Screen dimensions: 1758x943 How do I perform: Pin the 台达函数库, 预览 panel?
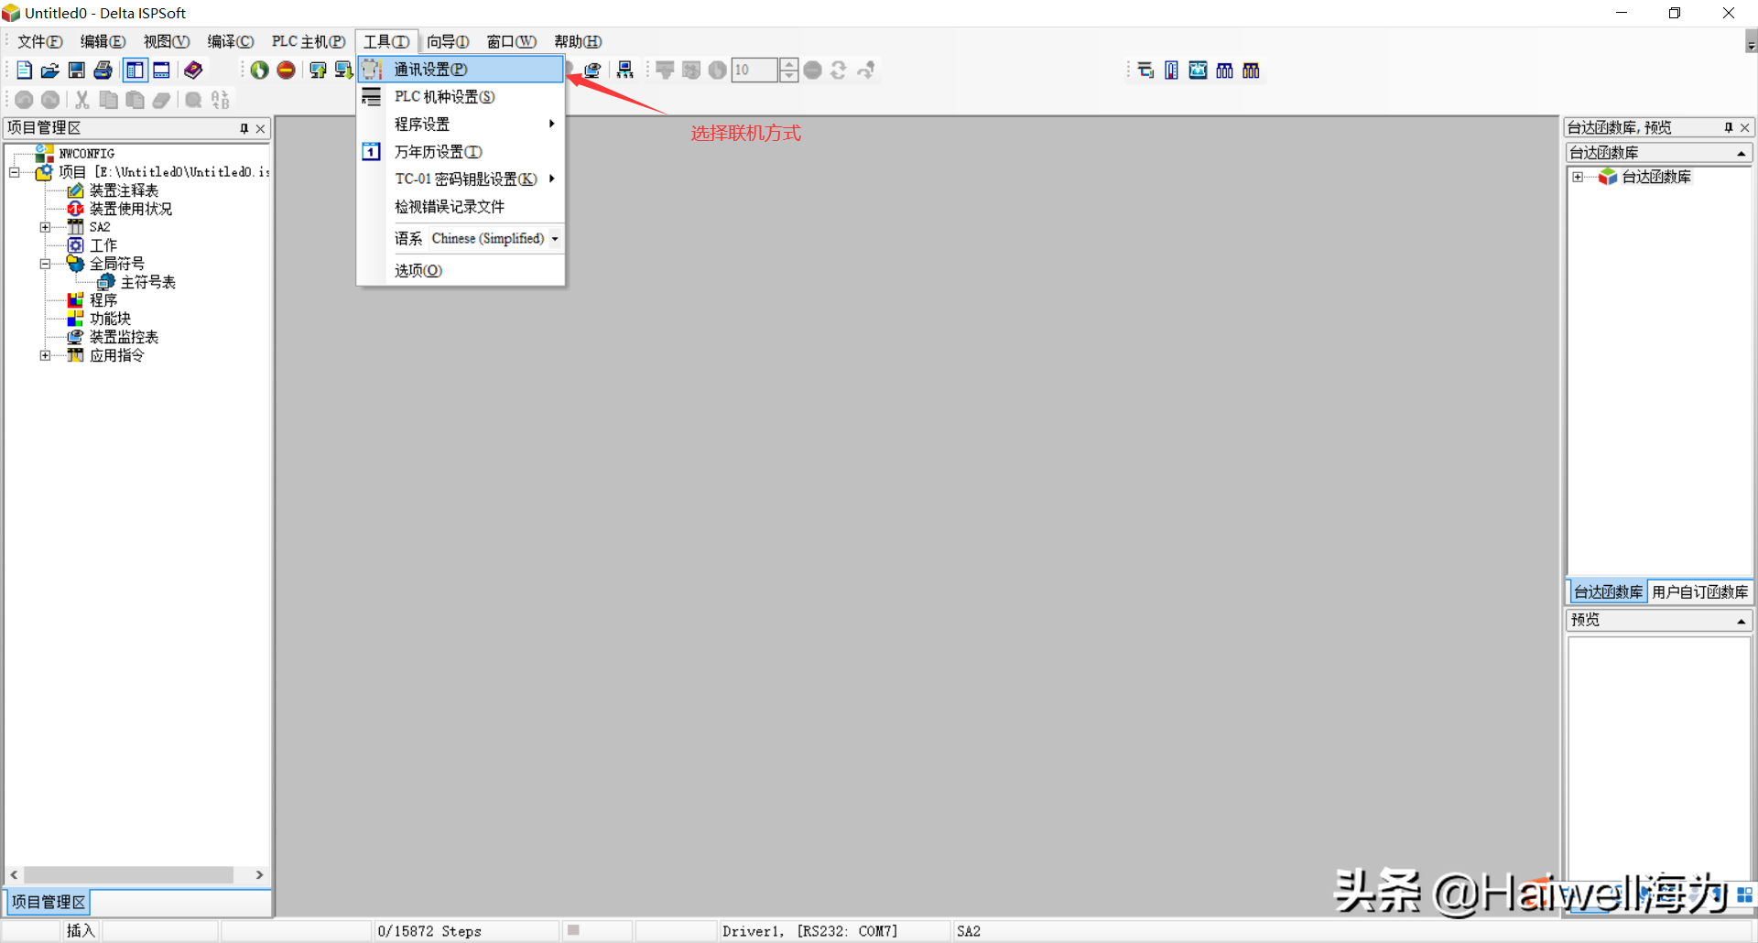1729,127
